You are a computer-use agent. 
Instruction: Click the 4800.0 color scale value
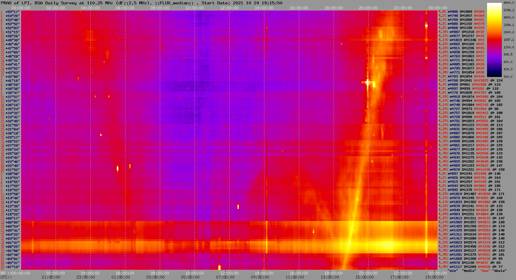pos(509,17)
